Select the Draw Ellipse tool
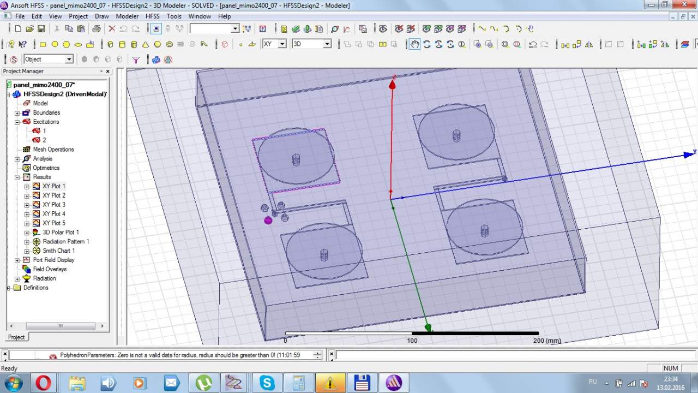This screenshot has width=698, height=393. tap(79, 44)
